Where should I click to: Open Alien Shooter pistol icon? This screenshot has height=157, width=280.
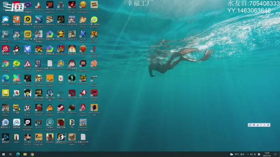coord(94,81)
